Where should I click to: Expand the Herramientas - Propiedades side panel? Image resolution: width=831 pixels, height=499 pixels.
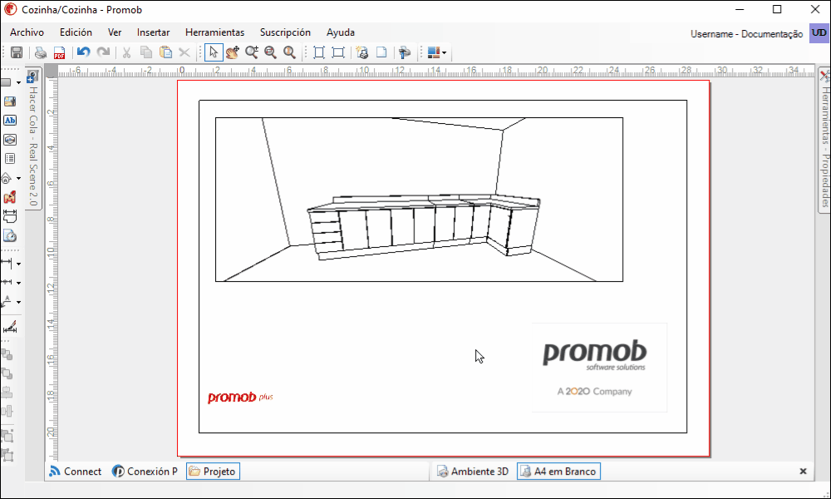click(x=824, y=141)
